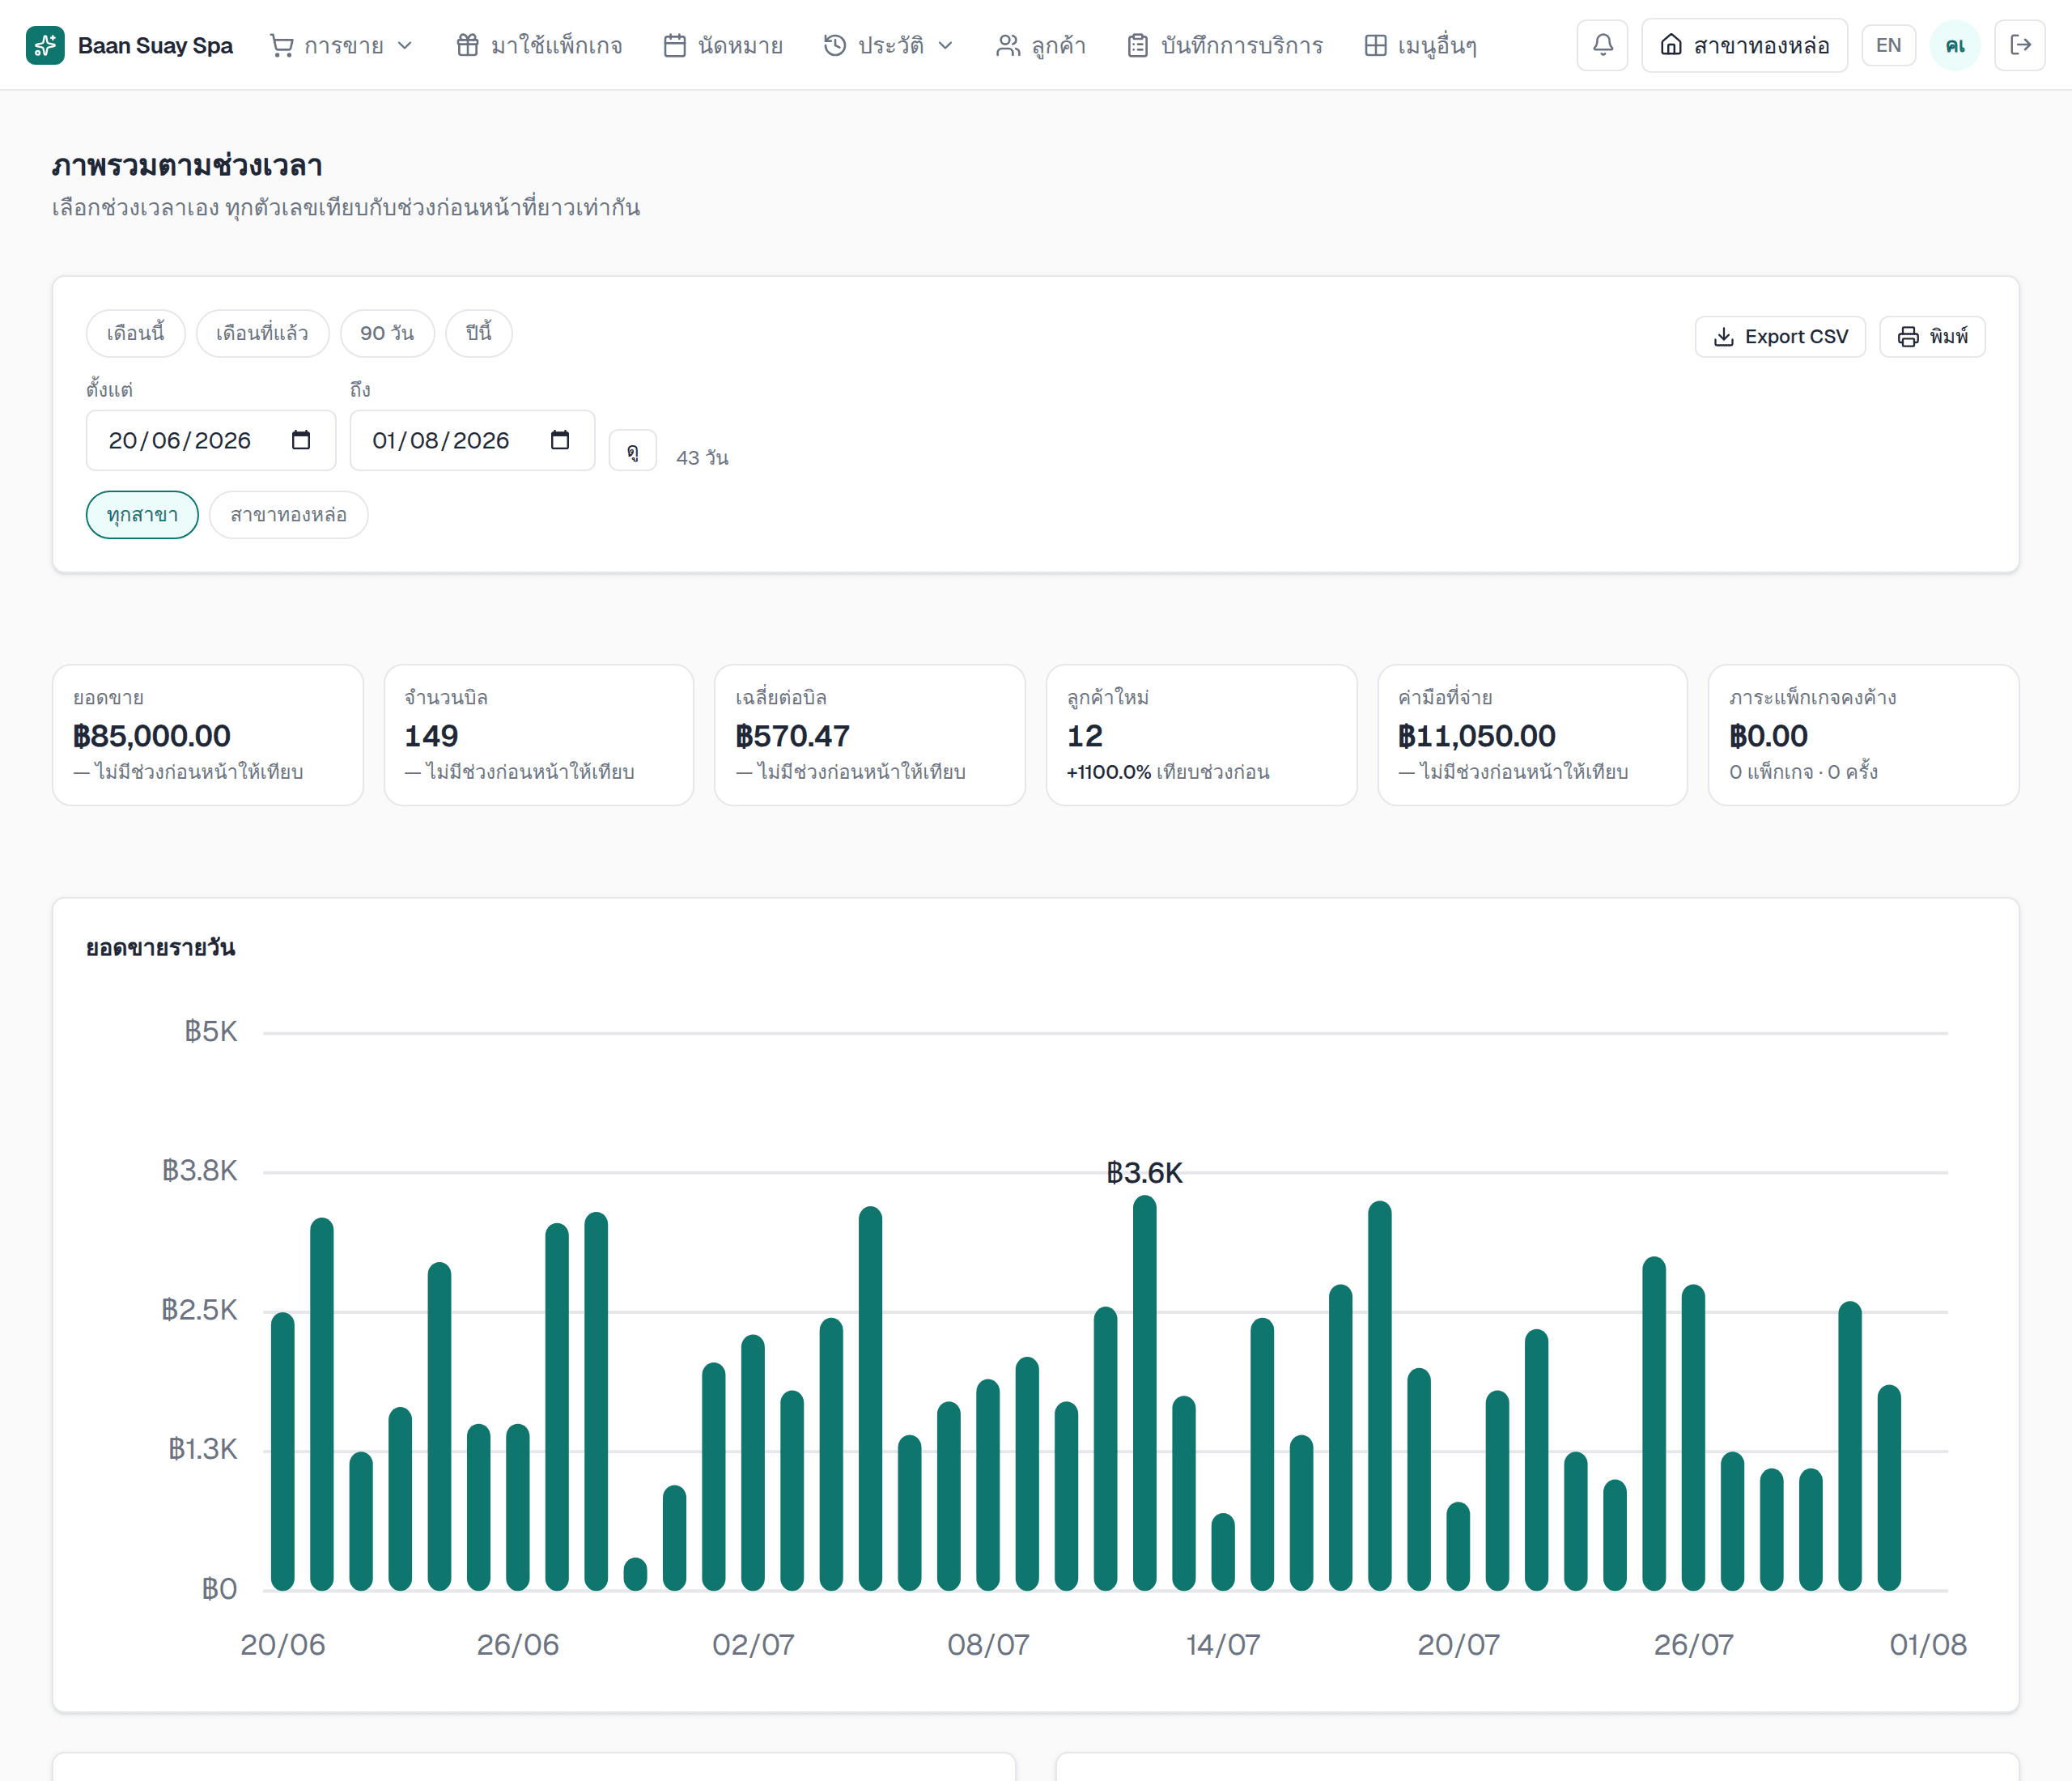Choose the เดือนนี้ preset range
The image size is (2072, 1781).
click(135, 333)
